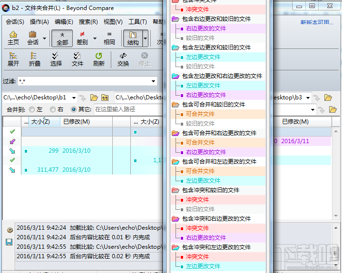The image size is (342, 273).
Task: Open the 视图(V) menu
Action: click(x=113, y=22)
